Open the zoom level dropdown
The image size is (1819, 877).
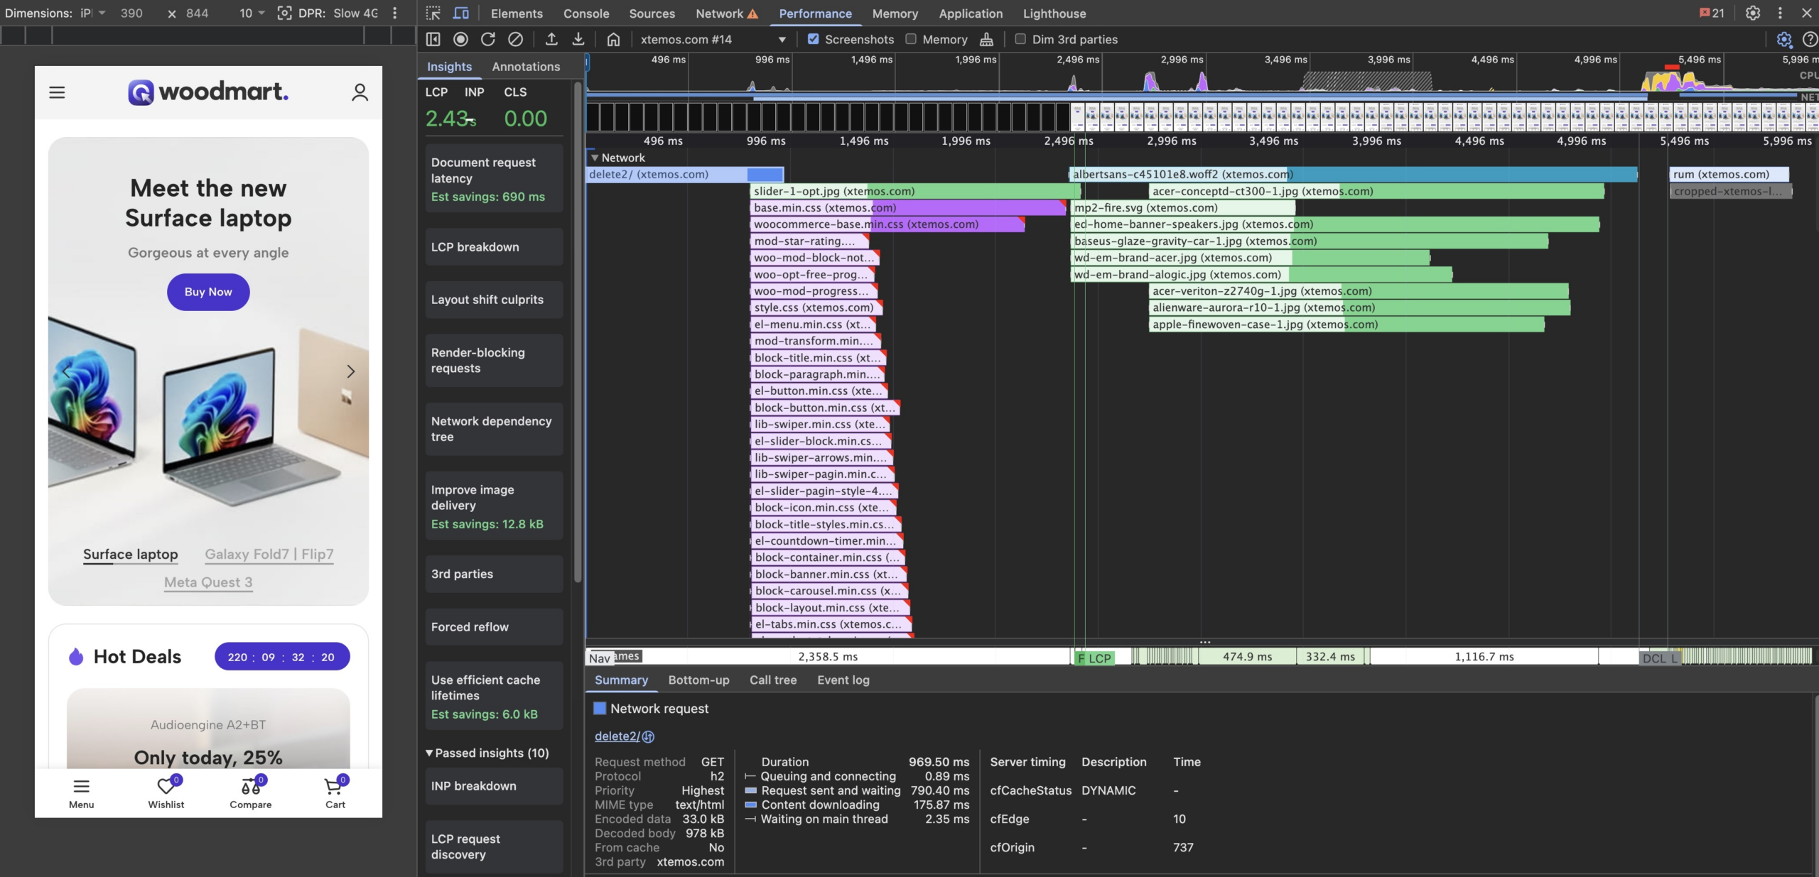252,13
